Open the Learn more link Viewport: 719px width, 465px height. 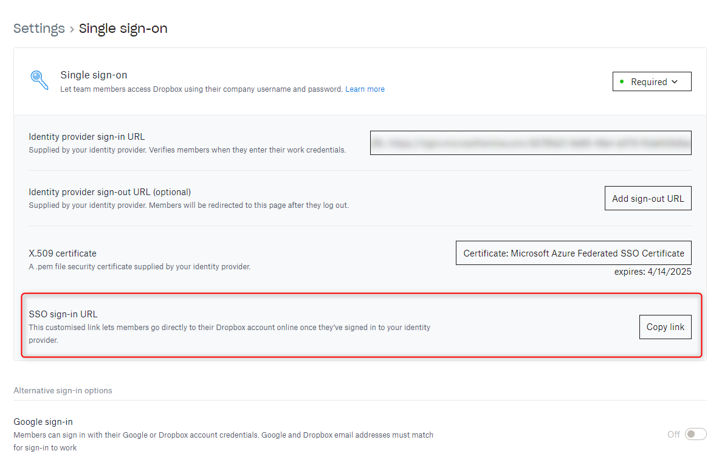365,89
